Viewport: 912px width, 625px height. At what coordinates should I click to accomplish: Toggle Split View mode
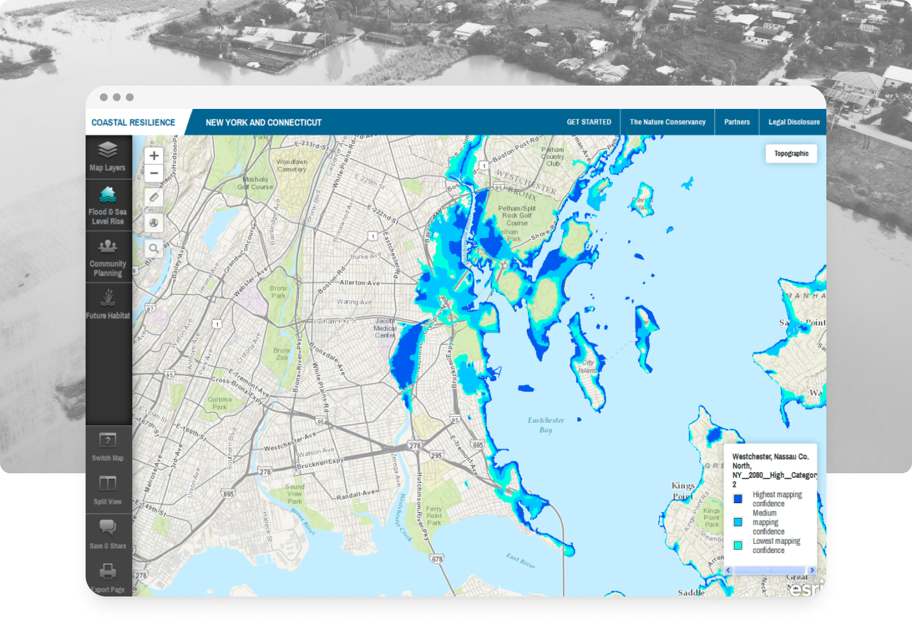108,489
